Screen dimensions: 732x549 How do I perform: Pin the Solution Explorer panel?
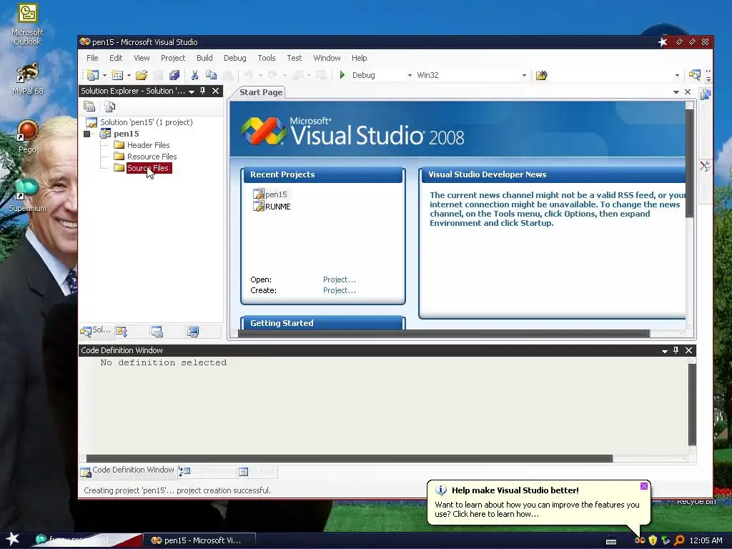pyautogui.click(x=202, y=91)
